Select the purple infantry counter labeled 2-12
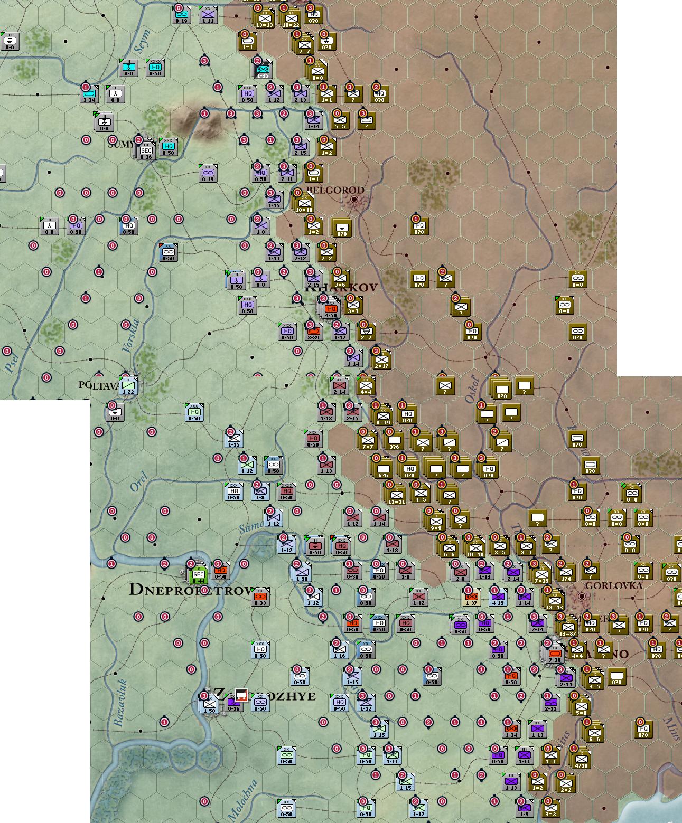Viewport: 682px width, 823px height. [301, 252]
